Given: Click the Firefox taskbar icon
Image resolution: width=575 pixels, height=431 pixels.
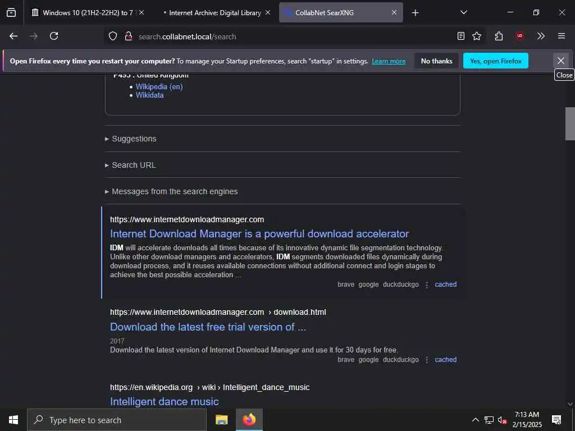Looking at the screenshot, I should pos(249,420).
